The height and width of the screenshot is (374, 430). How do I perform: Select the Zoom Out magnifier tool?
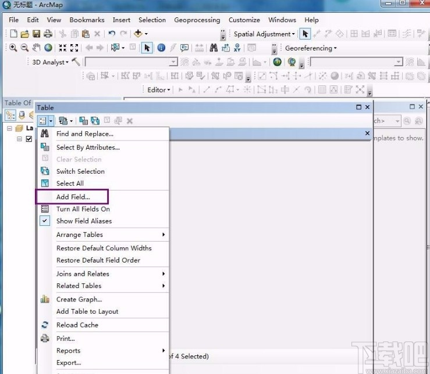pos(24,48)
